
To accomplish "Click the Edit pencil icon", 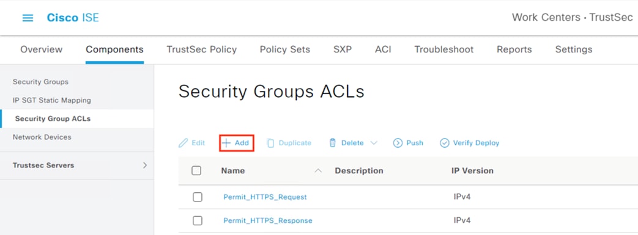I will (184, 143).
